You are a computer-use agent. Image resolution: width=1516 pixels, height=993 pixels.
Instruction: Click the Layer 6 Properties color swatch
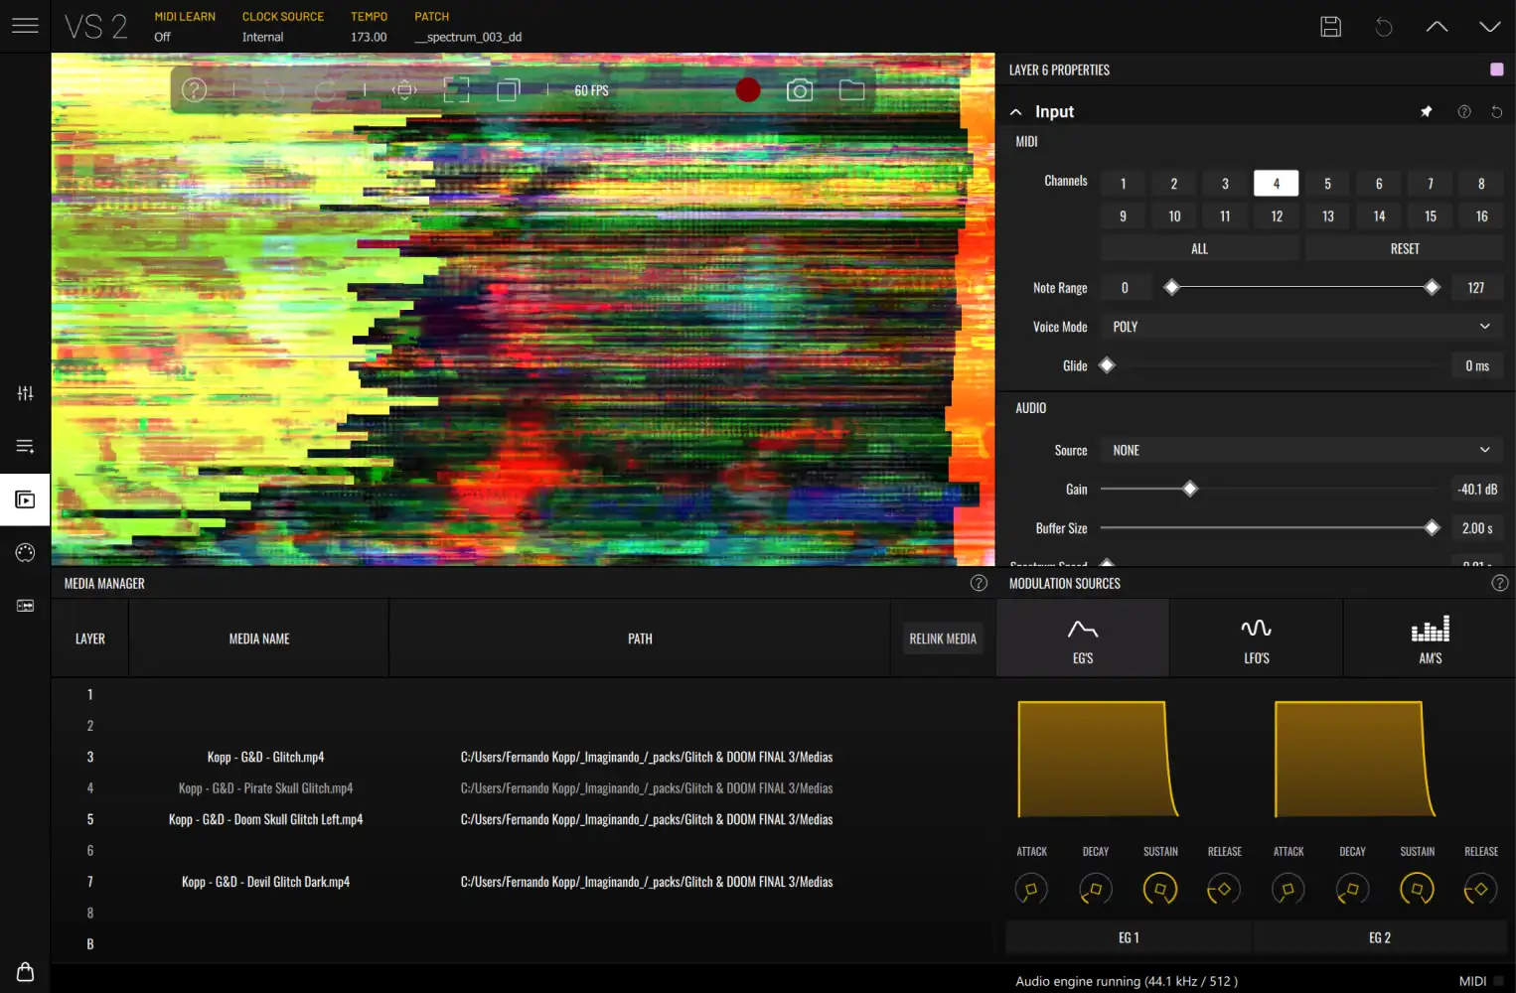(x=1495, y=70)
